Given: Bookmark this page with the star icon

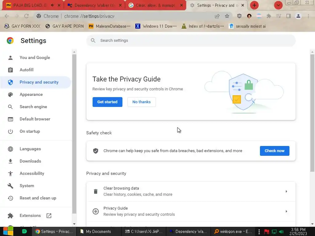Looking at the screenshot, I should click(x=227, y=16).
